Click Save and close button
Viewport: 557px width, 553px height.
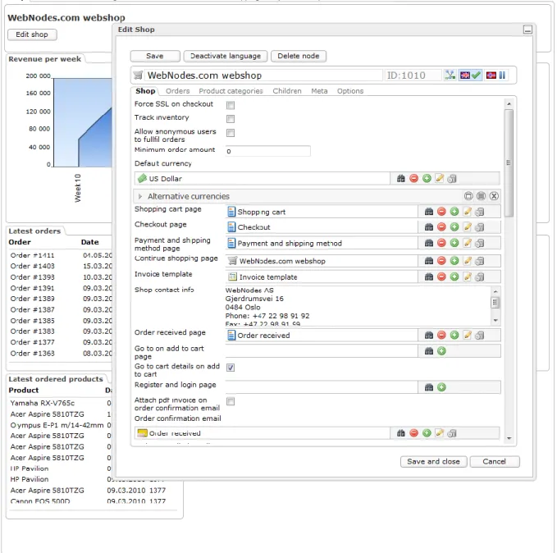coord(433,462)
